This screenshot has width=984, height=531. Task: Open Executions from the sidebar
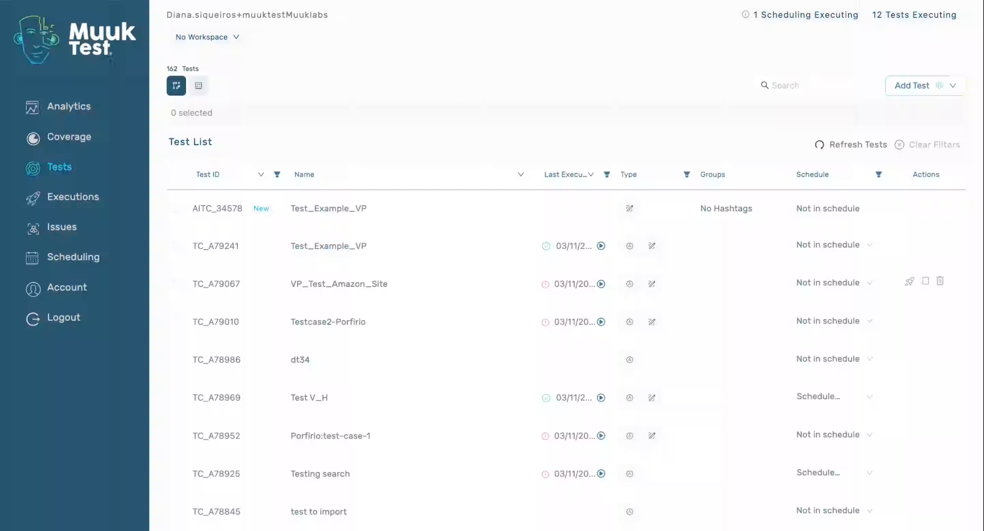point(62,197)
